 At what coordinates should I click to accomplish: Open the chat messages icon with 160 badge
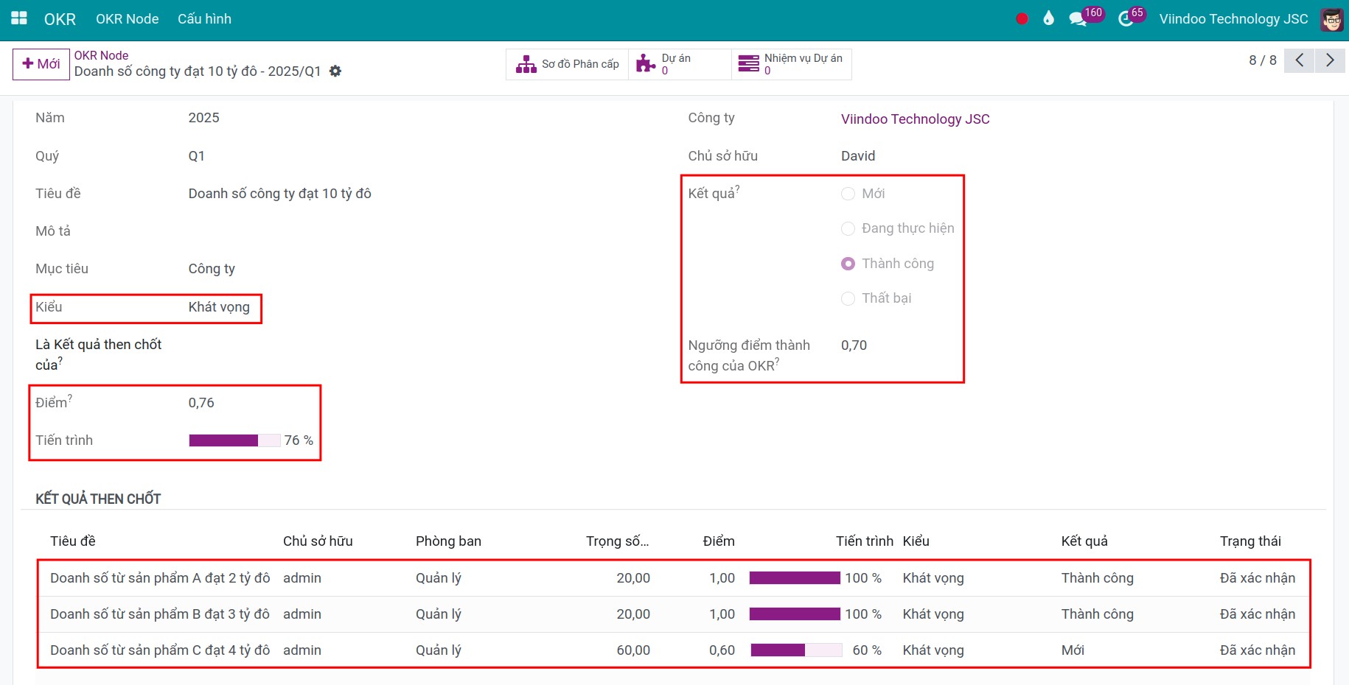coord(1078,19)
